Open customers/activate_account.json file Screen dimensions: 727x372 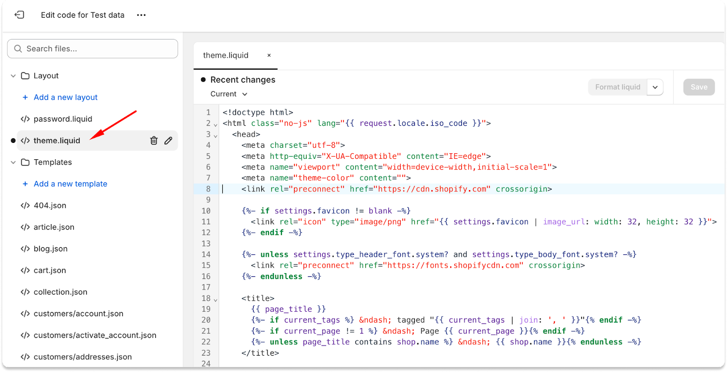coord(95,335)
